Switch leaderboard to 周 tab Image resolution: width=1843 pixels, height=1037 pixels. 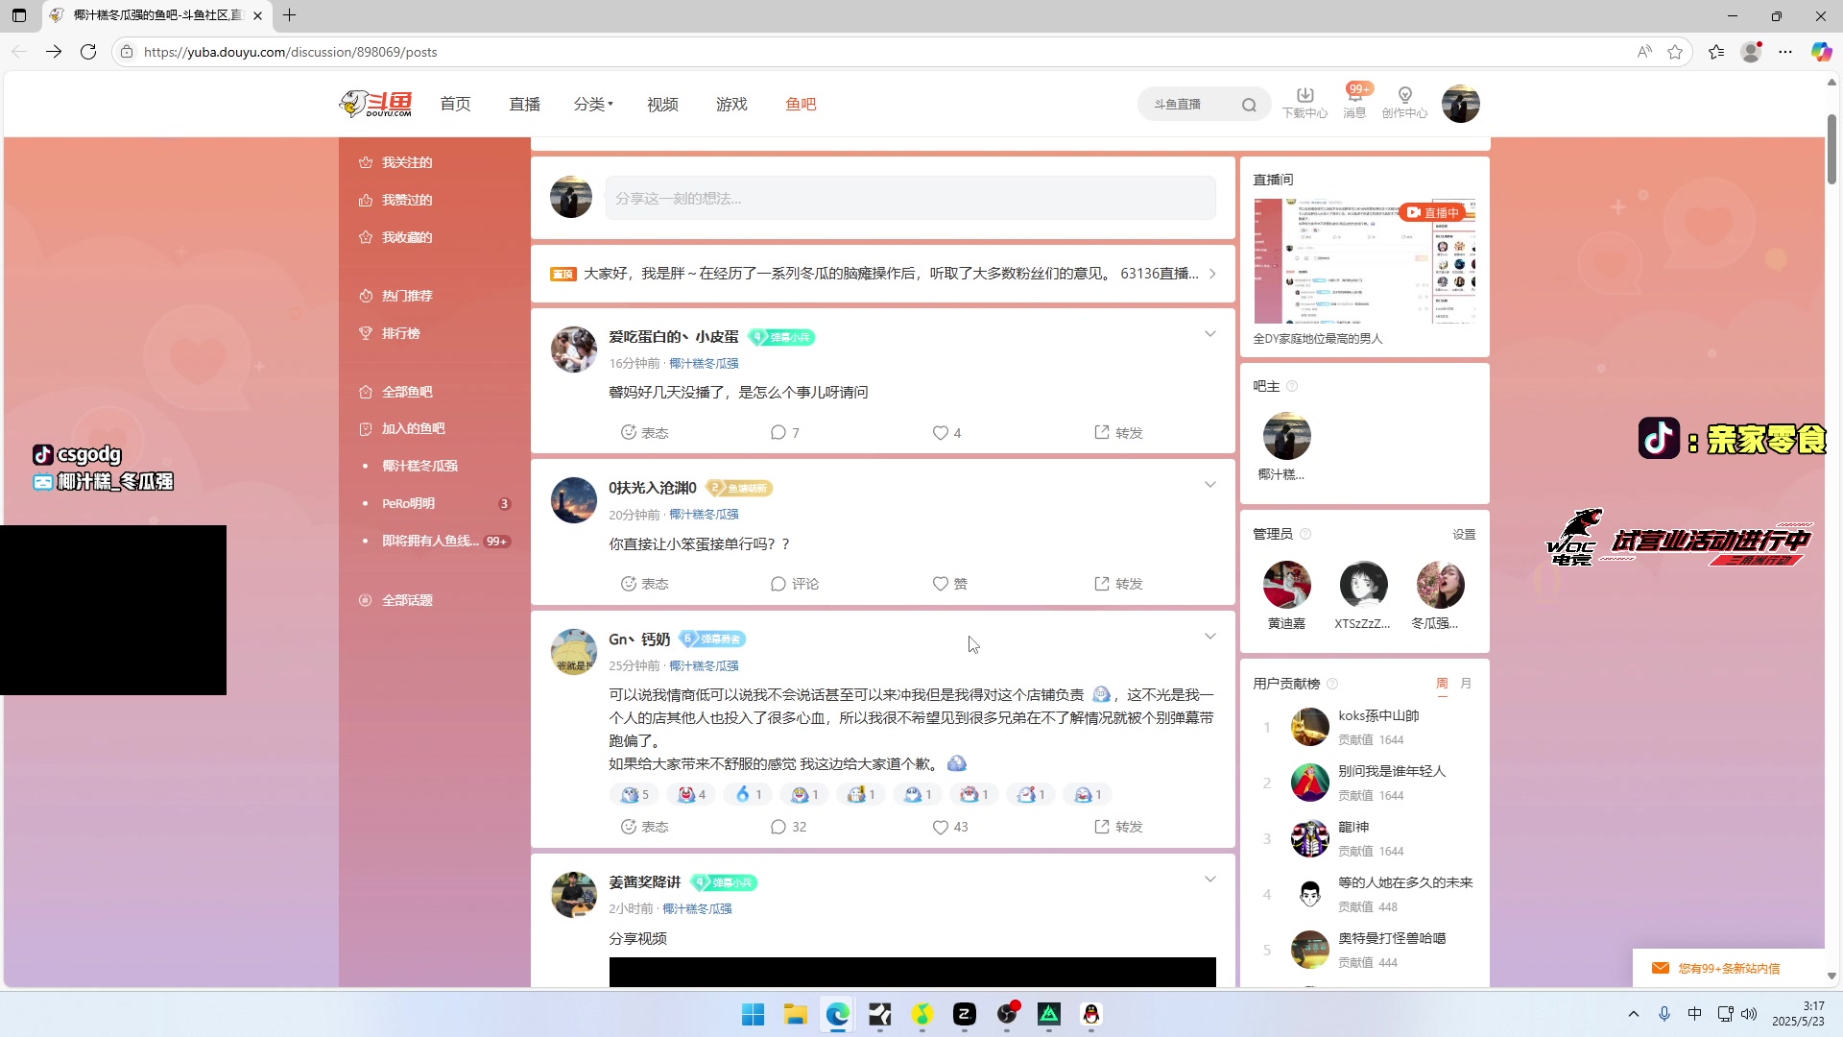tap(1442, 684)
